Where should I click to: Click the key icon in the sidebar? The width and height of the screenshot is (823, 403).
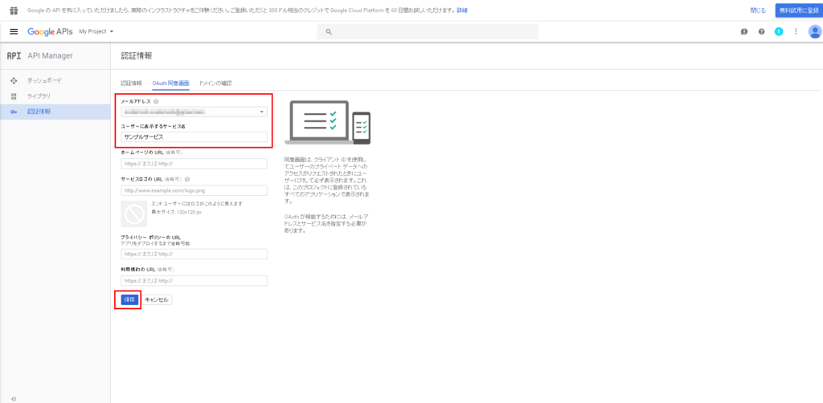14,112
